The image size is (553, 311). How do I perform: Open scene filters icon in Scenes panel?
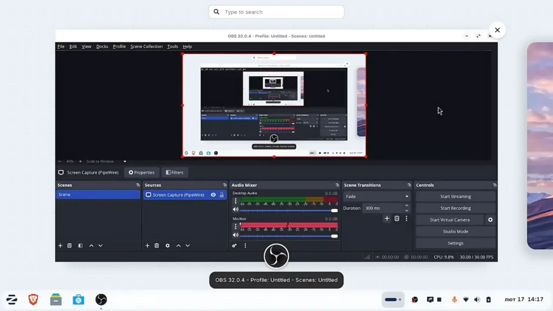click(x=80, y=246)
